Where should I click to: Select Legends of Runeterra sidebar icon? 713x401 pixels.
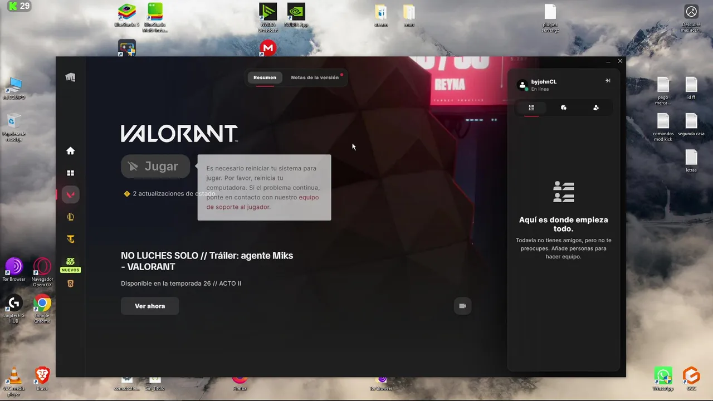click(x=70, y=284)
